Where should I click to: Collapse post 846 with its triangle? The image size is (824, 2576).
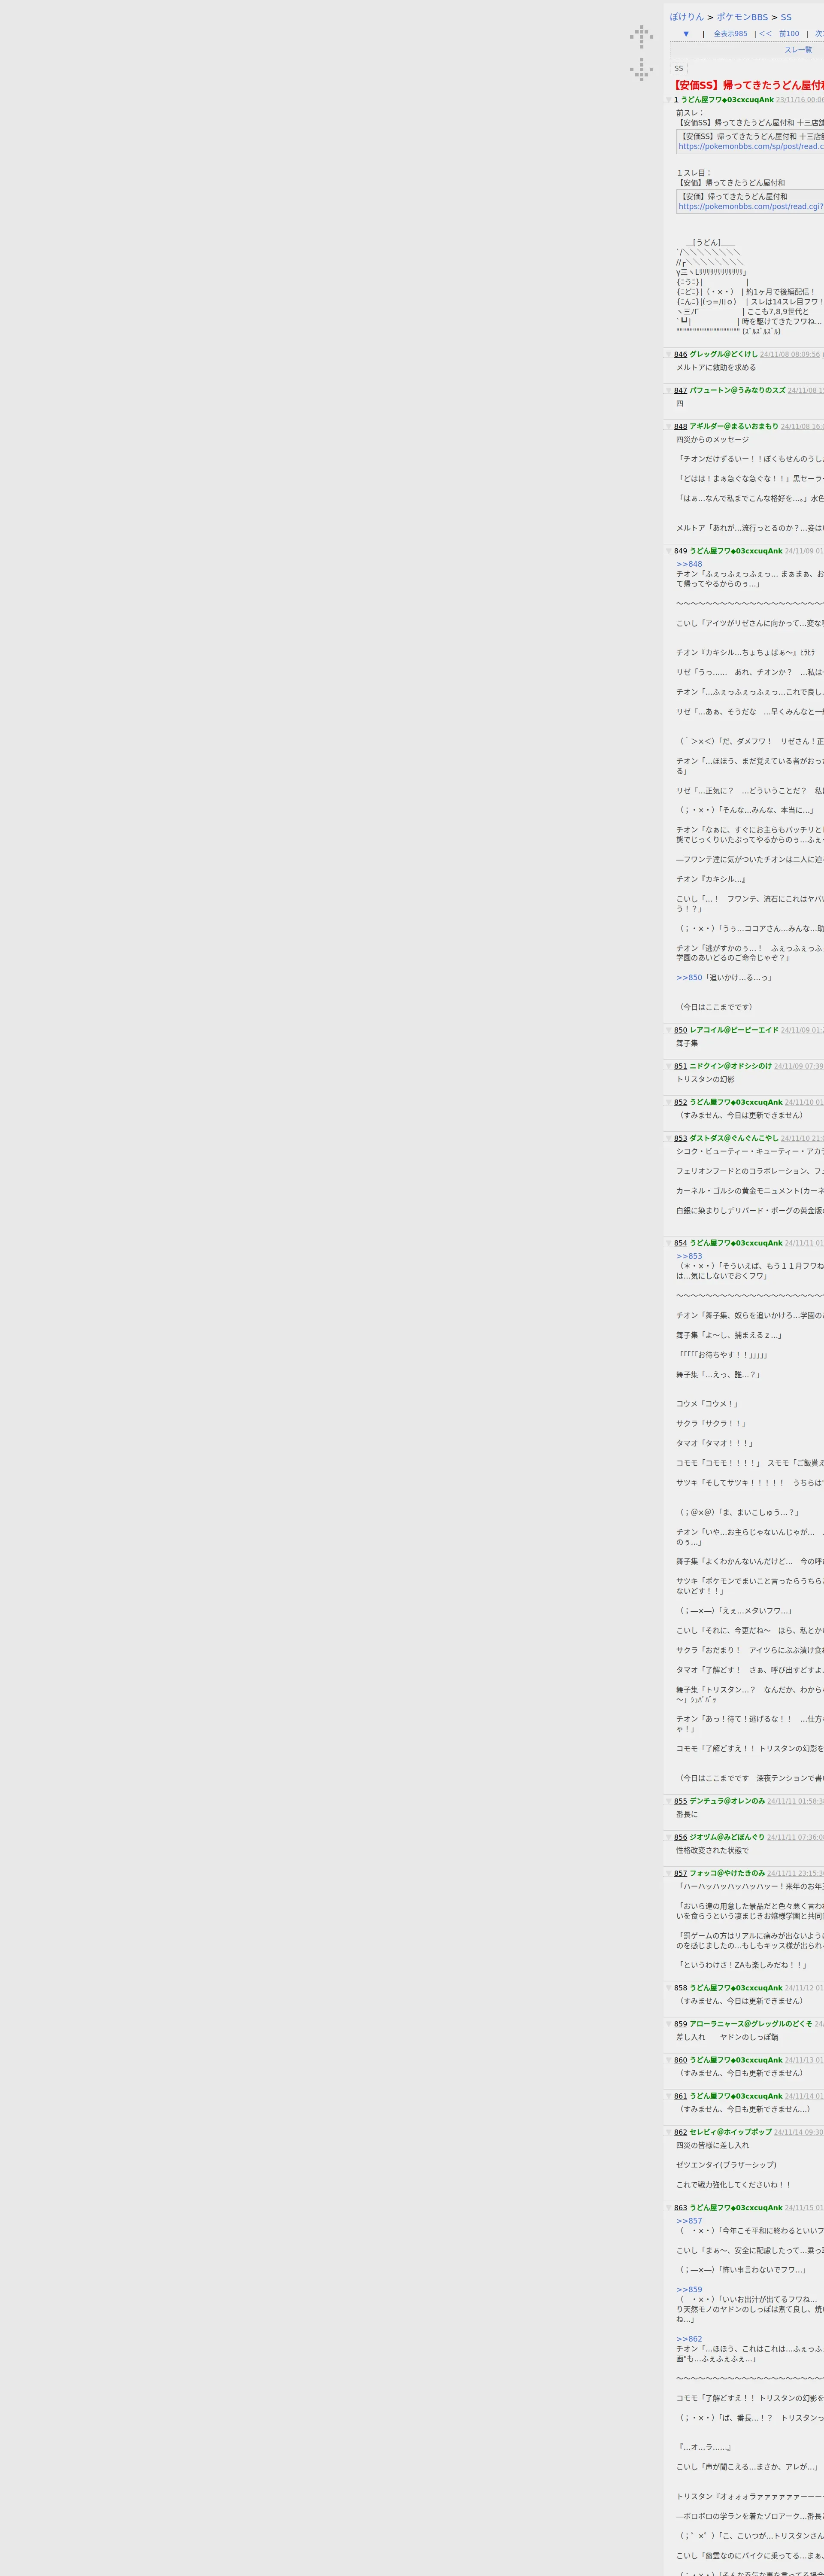[x=669, y=355]
